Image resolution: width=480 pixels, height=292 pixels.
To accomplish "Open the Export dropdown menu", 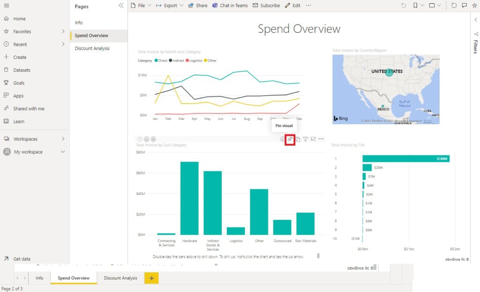I will [x=170, y=6].
